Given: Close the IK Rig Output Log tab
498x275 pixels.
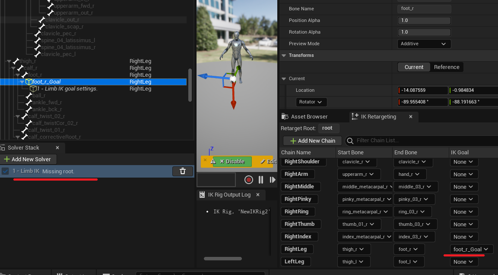Looking at the screenshot, I should pyautogui.click(x=258, y=195).
